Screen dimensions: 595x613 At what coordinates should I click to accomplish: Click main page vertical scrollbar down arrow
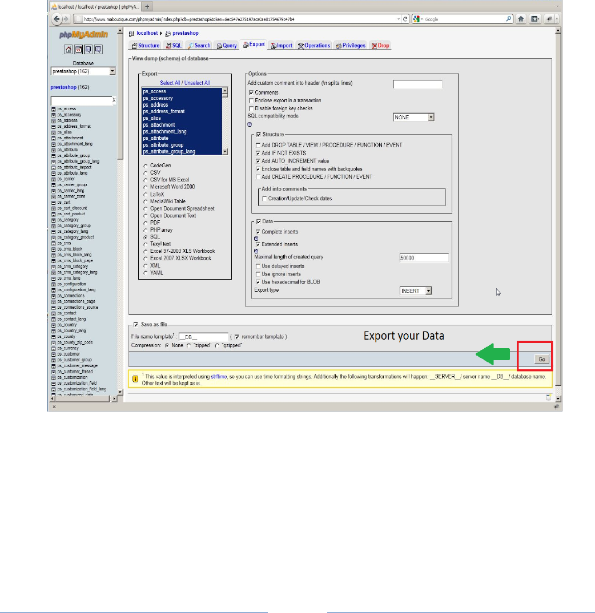558,399
